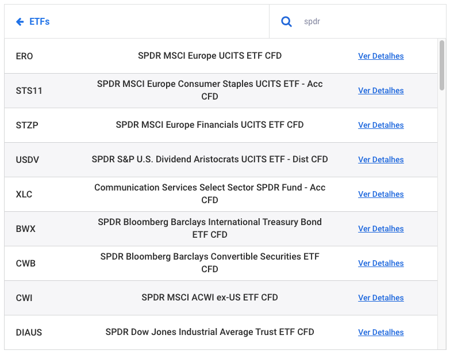Select the STZP ticker symbol
Screen dimensions: 450x354
(27, 125)
